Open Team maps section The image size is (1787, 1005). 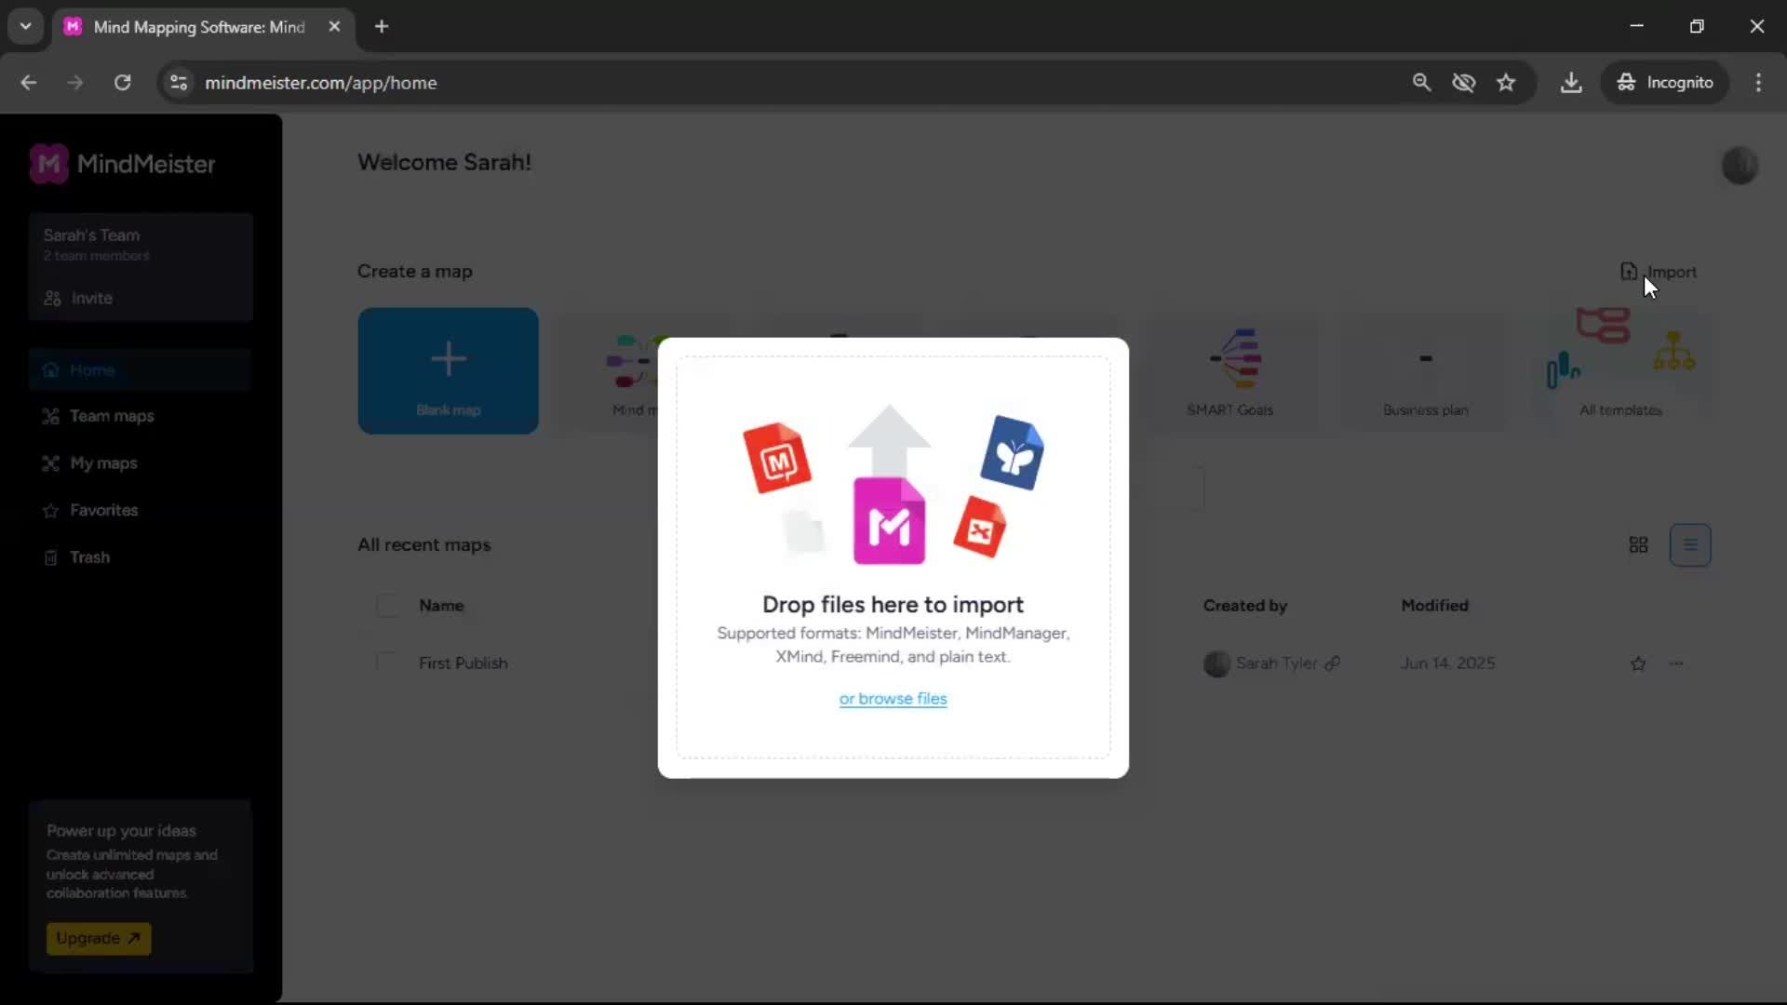[x=98, y=416]
